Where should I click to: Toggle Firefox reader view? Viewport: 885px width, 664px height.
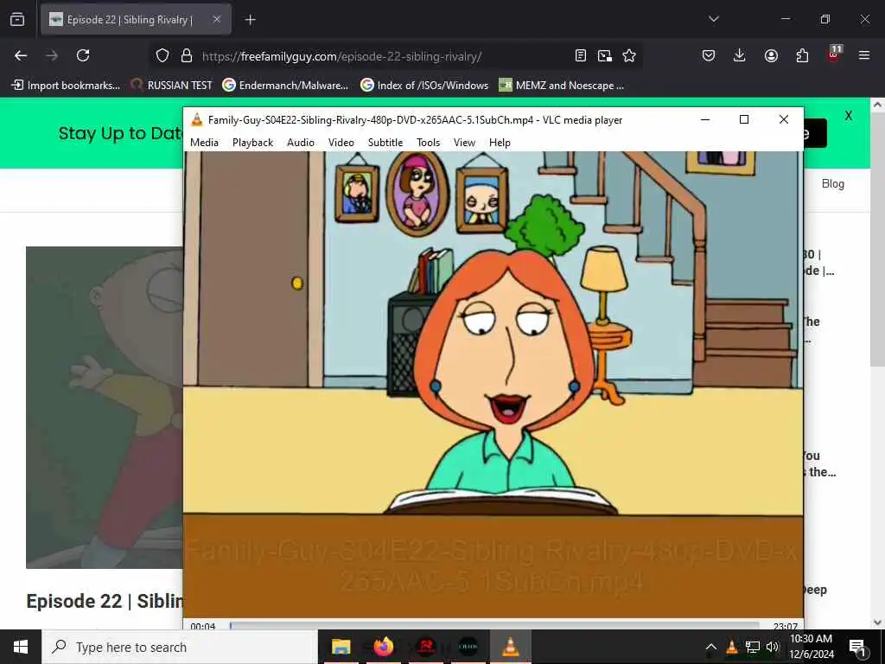click(580, 55)
